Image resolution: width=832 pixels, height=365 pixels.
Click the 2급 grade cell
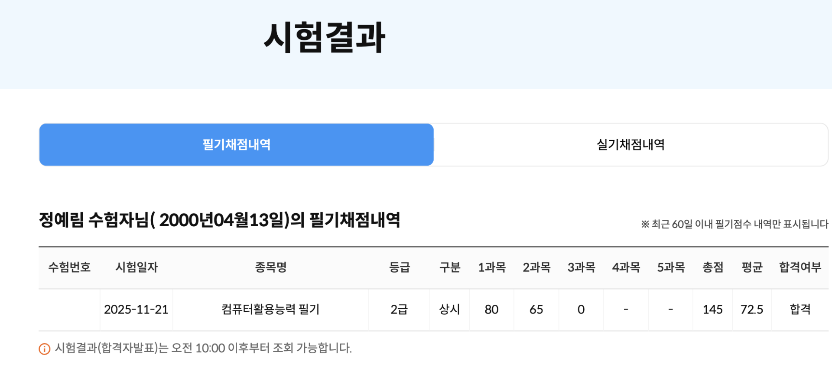click(x=399, y=310)
